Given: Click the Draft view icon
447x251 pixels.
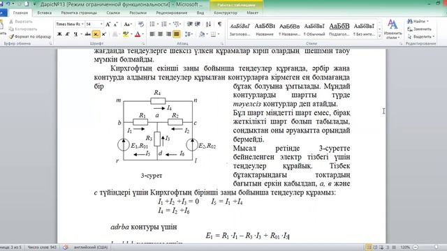Looking at the screenshot, I should 394,248.
